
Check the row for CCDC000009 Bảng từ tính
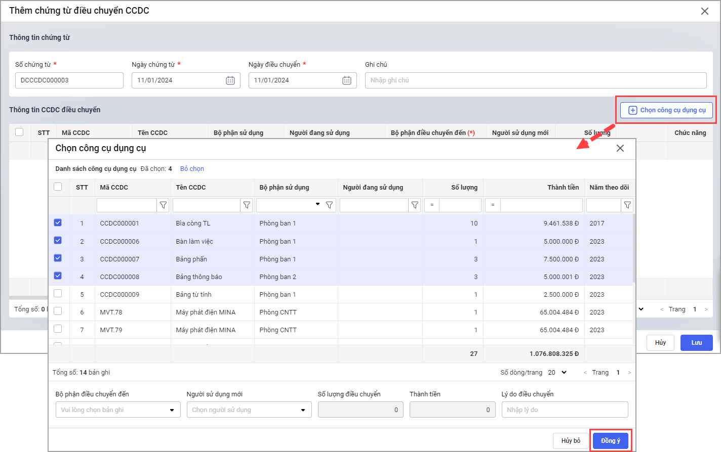[x=58, y=294]
